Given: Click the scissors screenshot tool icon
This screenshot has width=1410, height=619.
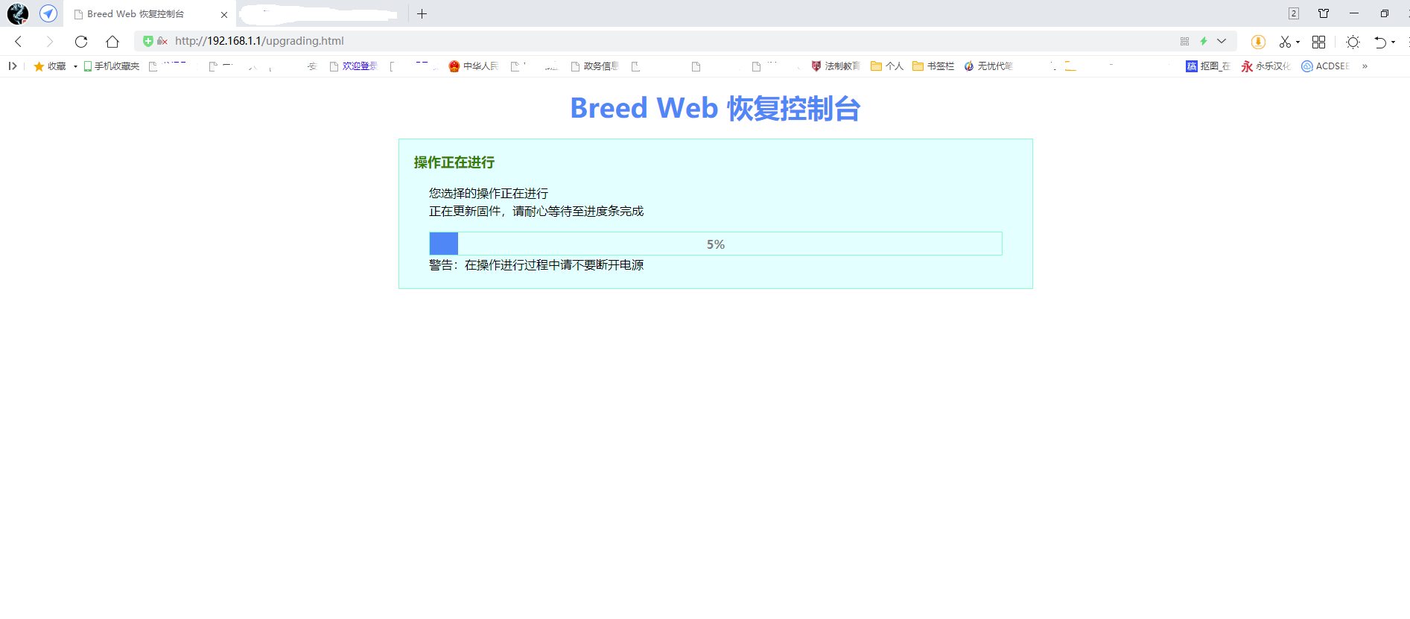Looking at the screenshot, I should (x=1285, y=42).
